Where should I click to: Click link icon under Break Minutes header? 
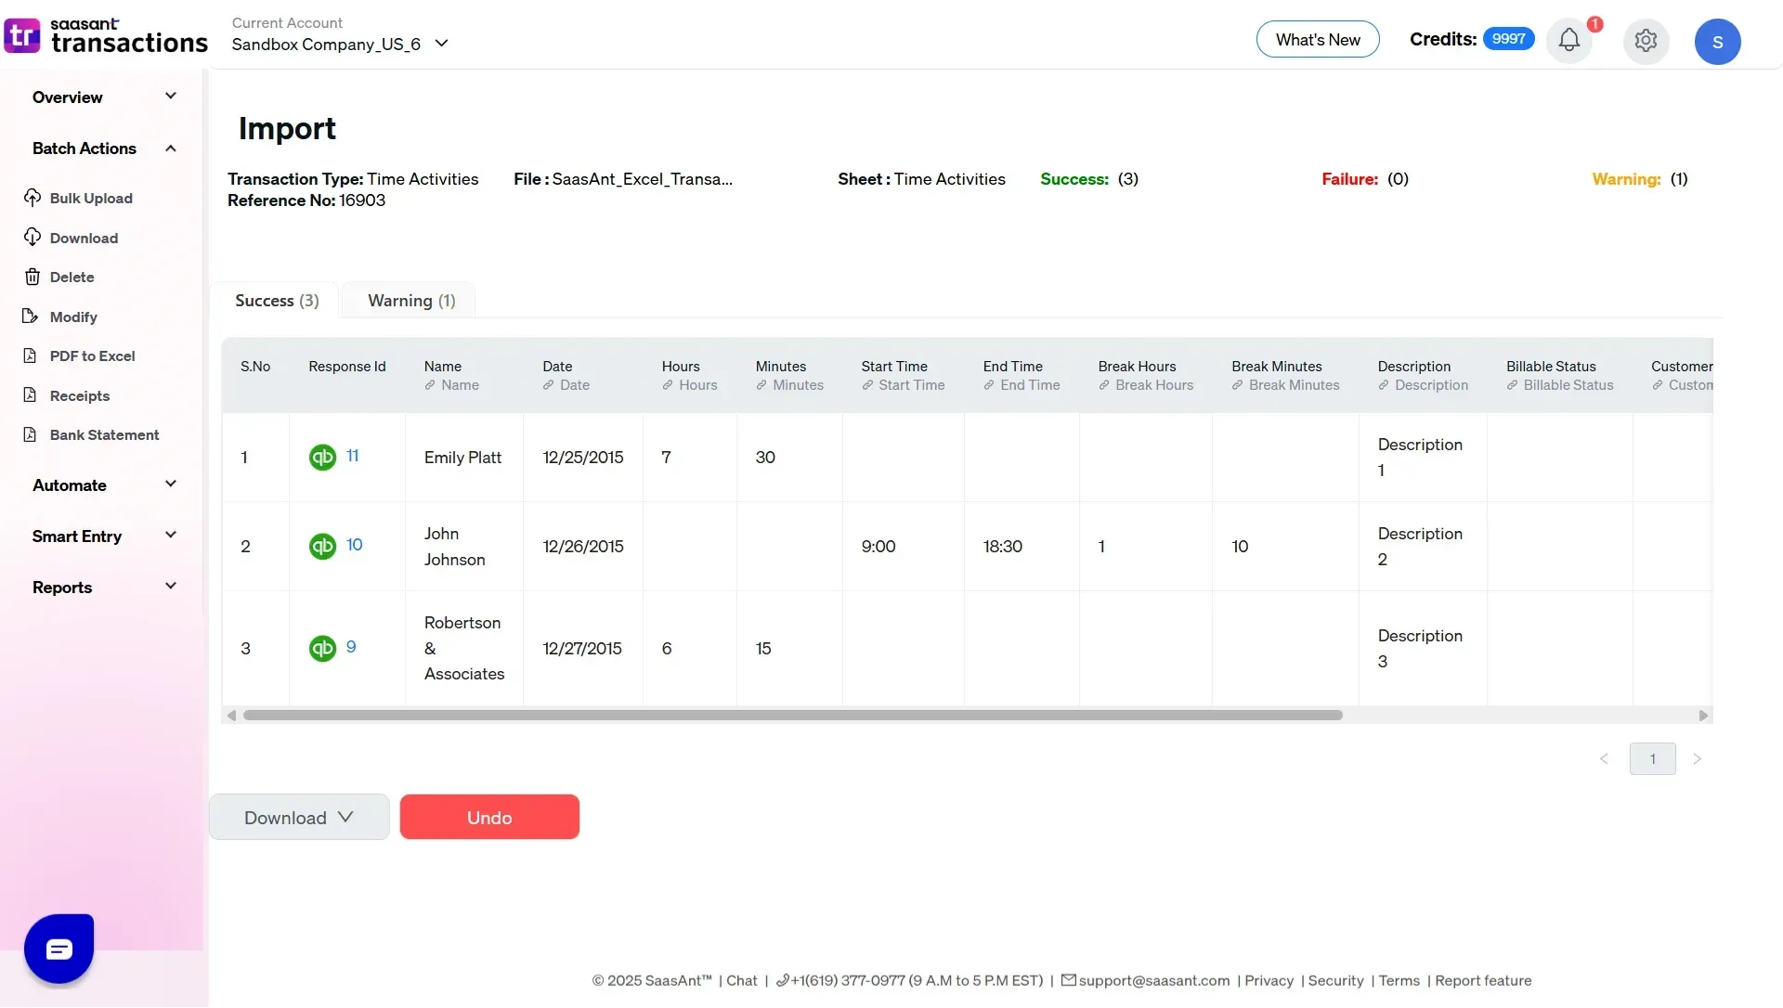pos(1238,385)
